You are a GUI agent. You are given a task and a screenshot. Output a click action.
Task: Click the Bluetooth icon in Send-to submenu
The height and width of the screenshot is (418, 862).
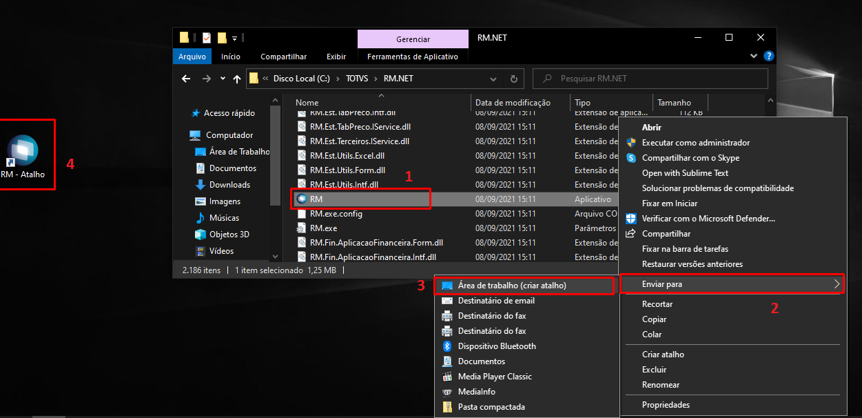(447, 346)
